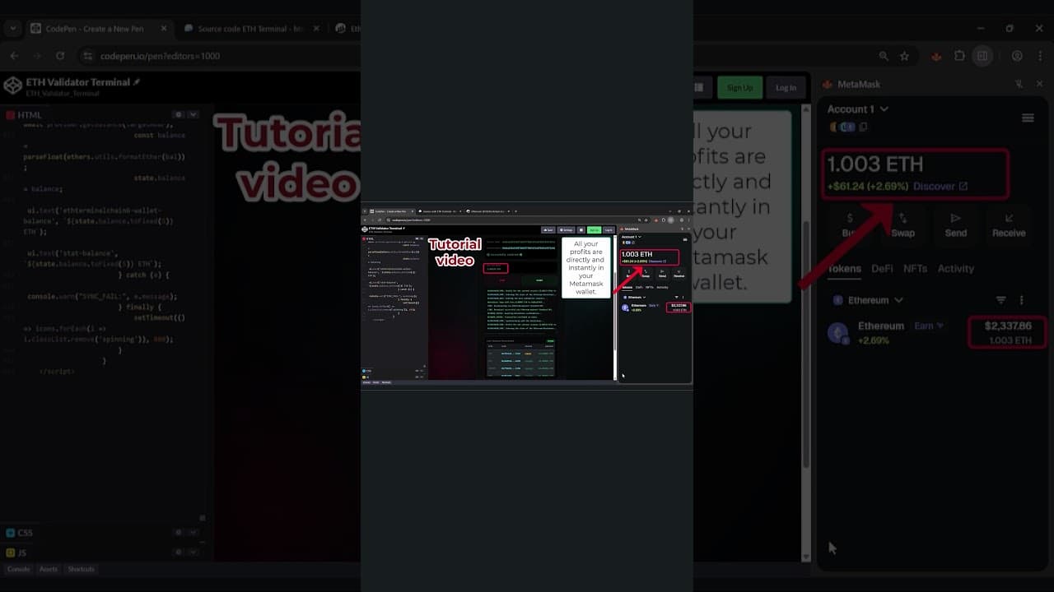
Task: Open the profile avatar in enlarged Chrome toolbar
Action: 1017,56
